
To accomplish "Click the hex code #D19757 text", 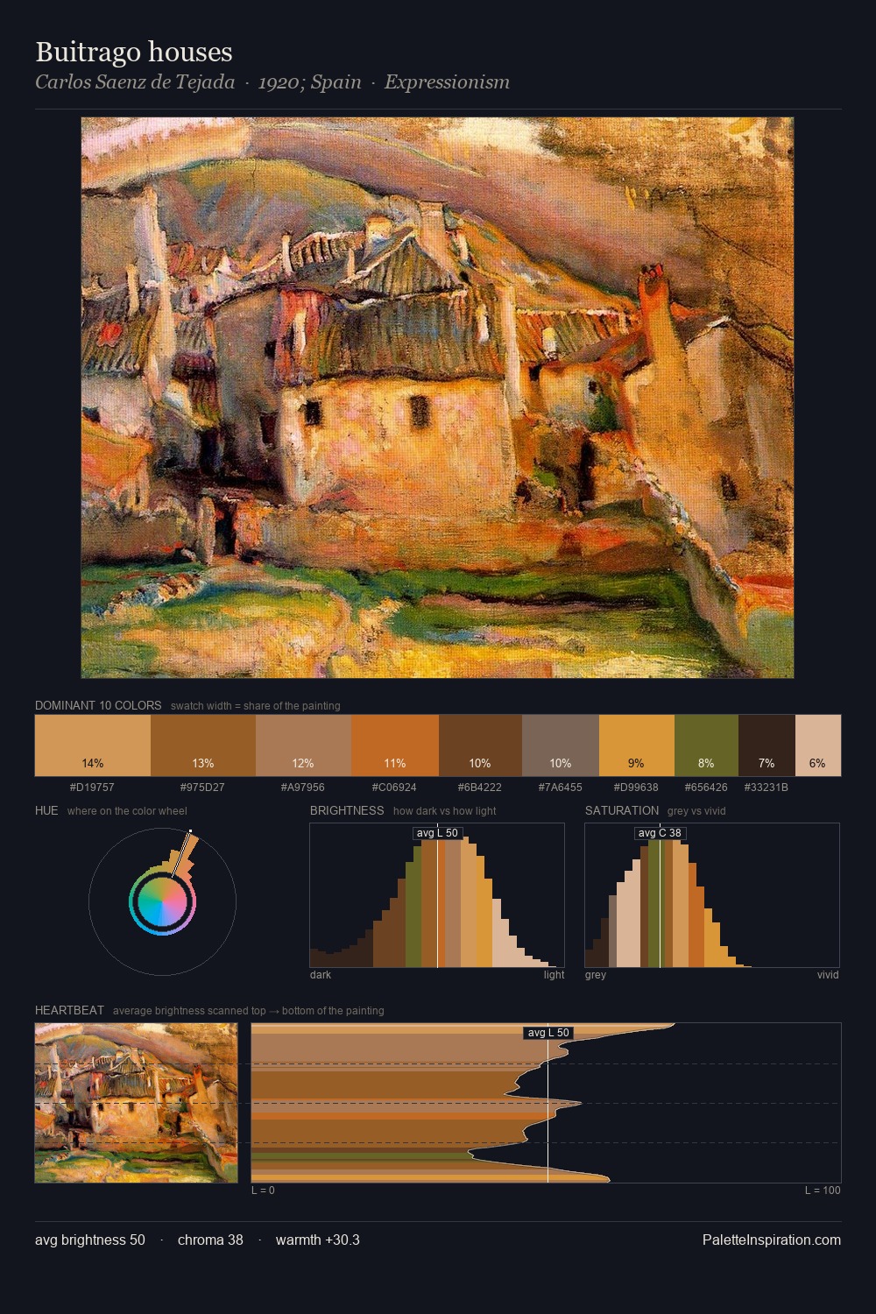I will pos(92,787).
